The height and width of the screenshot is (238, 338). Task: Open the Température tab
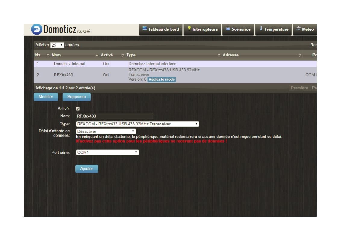tap(273, 30)
